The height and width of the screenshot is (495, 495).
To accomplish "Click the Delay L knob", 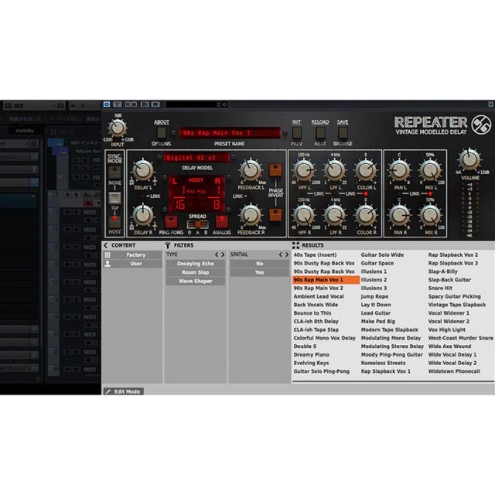I will point(143,170).
